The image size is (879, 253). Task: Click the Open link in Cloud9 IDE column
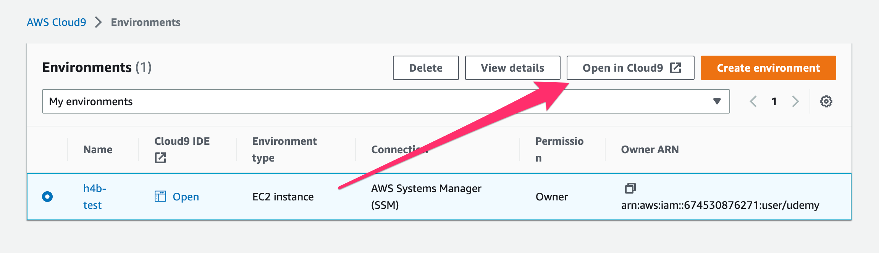tap(186, 197)
